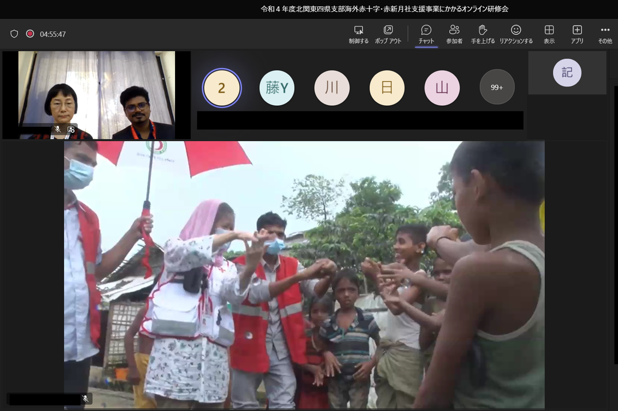Viewport: 618px width, 411px height.
Task: Click the 04:55:47 meeting timer
Action: [53, 34]
